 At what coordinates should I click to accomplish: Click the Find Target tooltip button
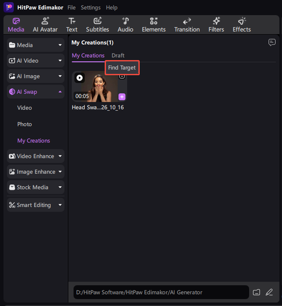pos(122,67)
